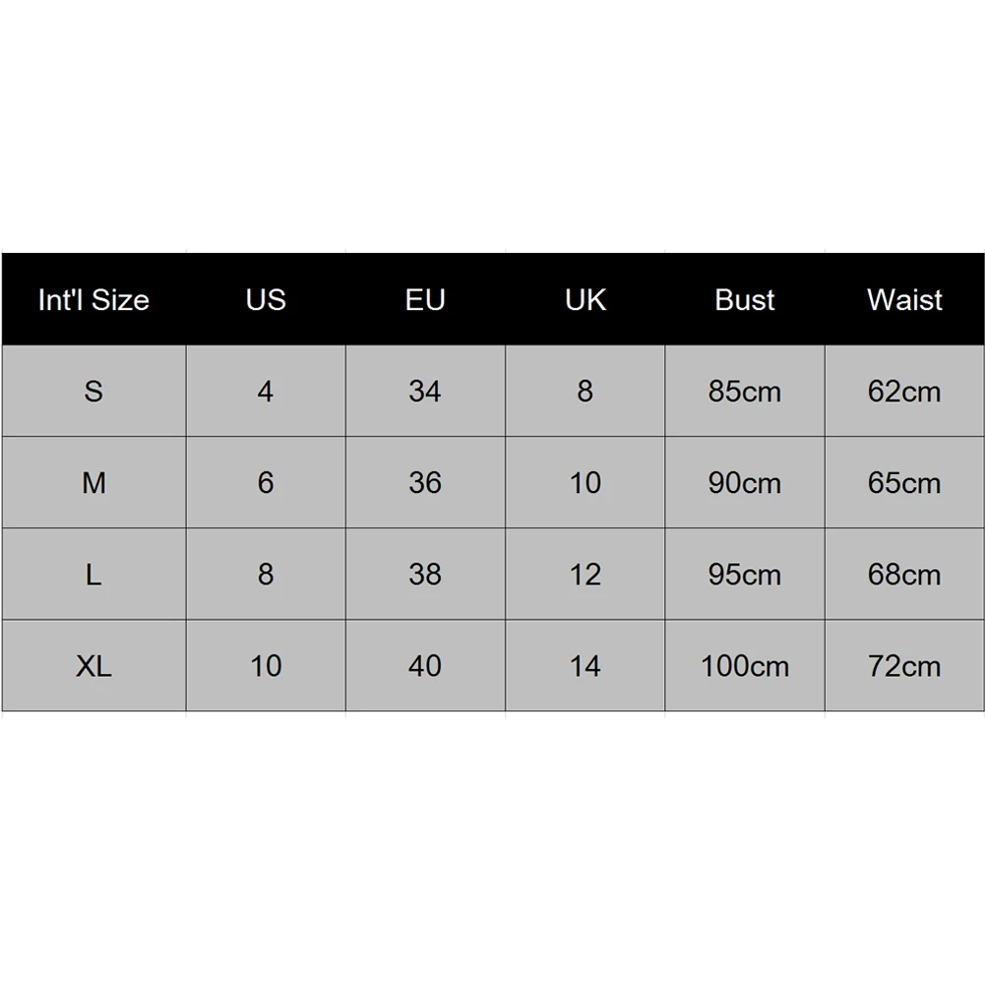Screen dimensions: 985x985
Task: Click the 62cm waist cell
Action: [904, 392]
